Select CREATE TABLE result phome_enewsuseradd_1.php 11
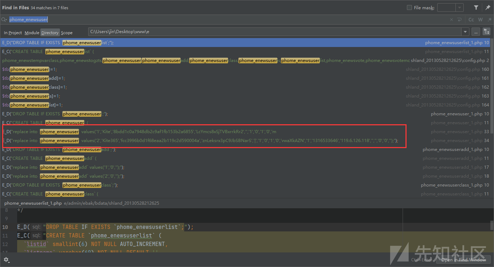The height and width of the screenshot is (267, 494). pyautogui.click(x=245, y=158)
